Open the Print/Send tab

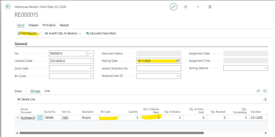point(49,25)
